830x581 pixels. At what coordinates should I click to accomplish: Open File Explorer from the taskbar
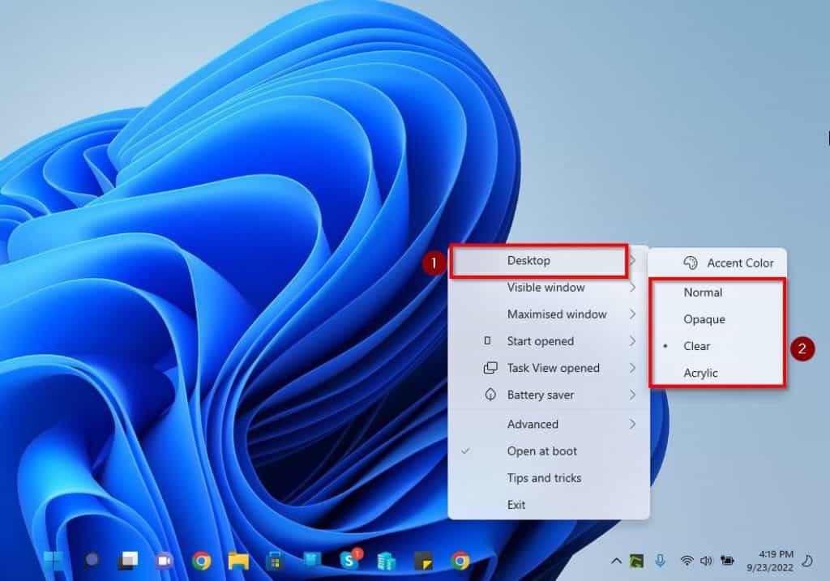pyautogui.click(x=238, y=561)
